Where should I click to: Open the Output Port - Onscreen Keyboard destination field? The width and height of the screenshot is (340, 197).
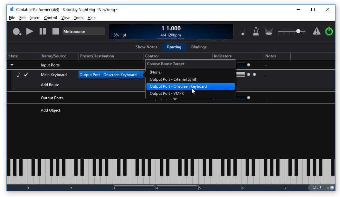[x=111, y=75]
